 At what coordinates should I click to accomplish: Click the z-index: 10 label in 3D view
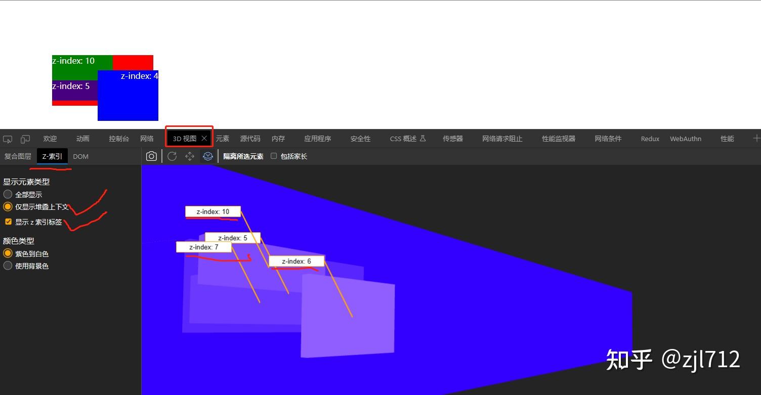coord(213,211)
